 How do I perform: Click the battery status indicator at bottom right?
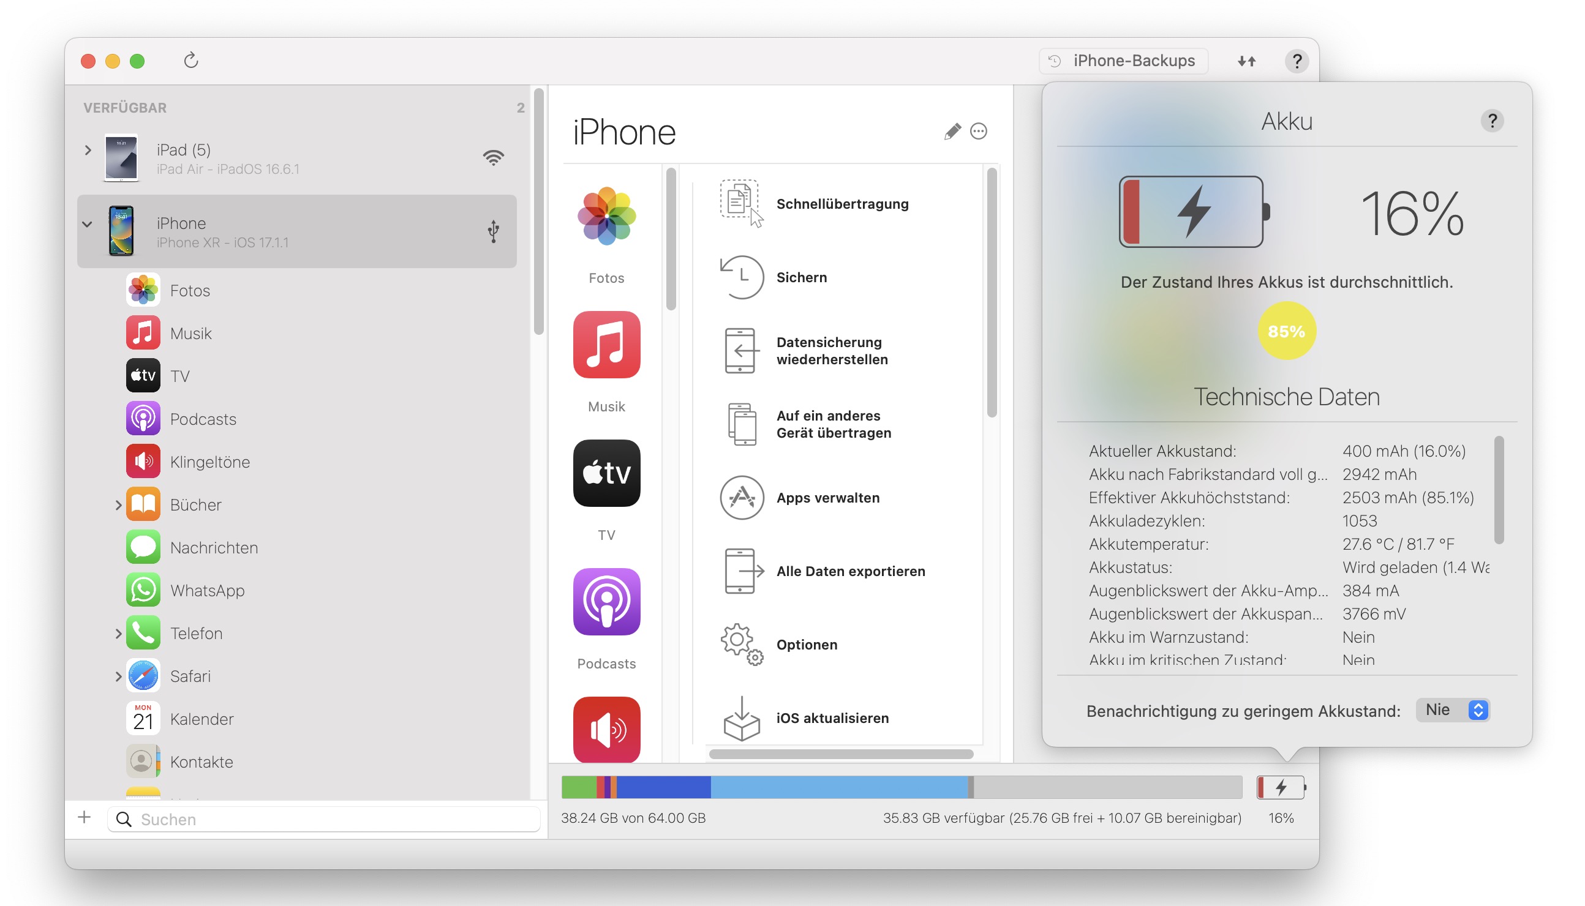point(1281,787)
